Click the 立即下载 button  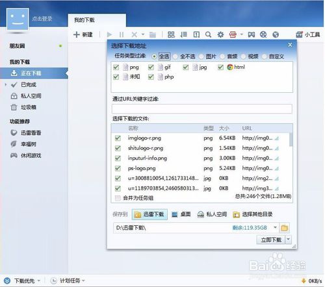click(x=271, y=240)
